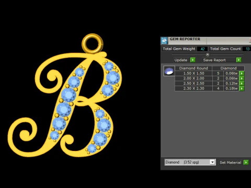Click the green arrow on the 1.50 X 1.50 row

[x=242, y=74]
